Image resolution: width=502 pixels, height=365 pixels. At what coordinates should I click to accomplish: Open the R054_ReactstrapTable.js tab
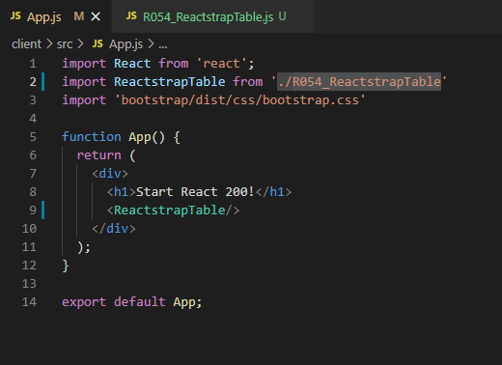pos(212,16)
